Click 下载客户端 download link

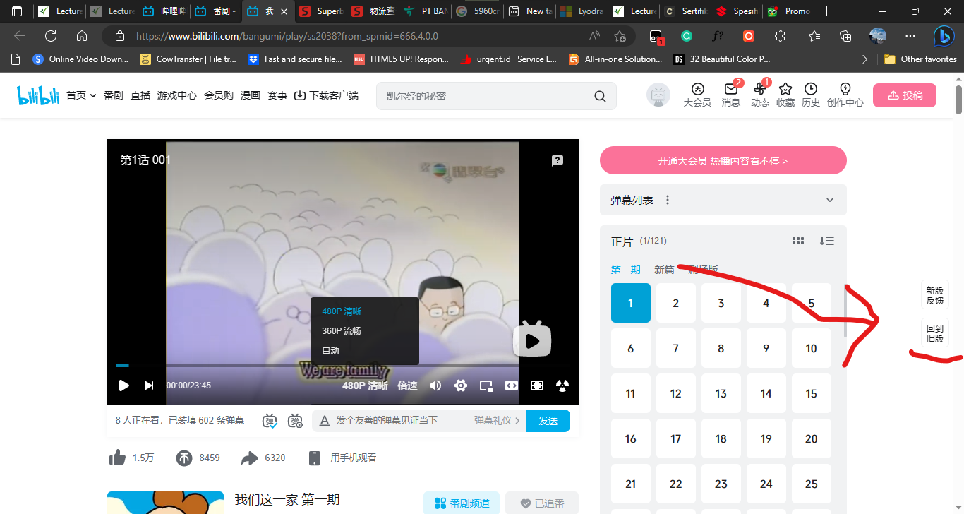pos(327,95)
